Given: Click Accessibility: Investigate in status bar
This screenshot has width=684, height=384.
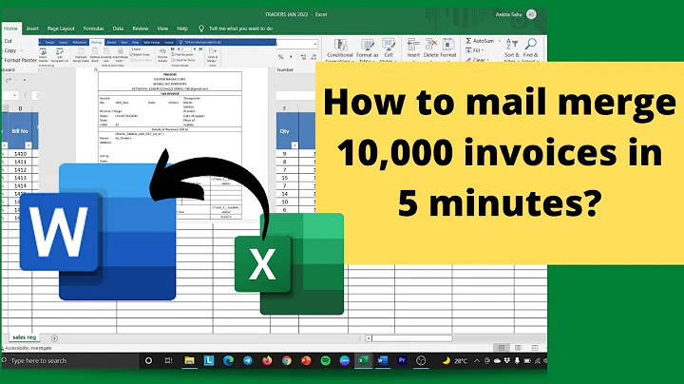Looking at the screenshot, I should tap(28, 348).
